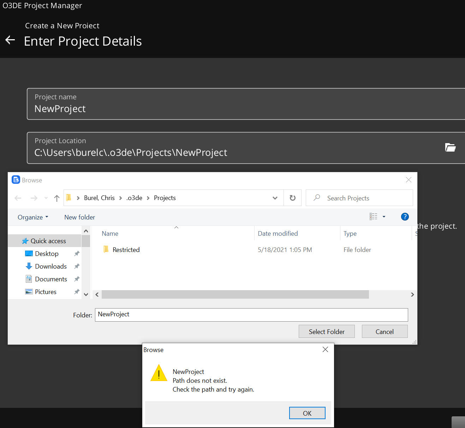Cancel the Browse dialog
Viewport: 465px width, 428px height.
click(384, 332)
